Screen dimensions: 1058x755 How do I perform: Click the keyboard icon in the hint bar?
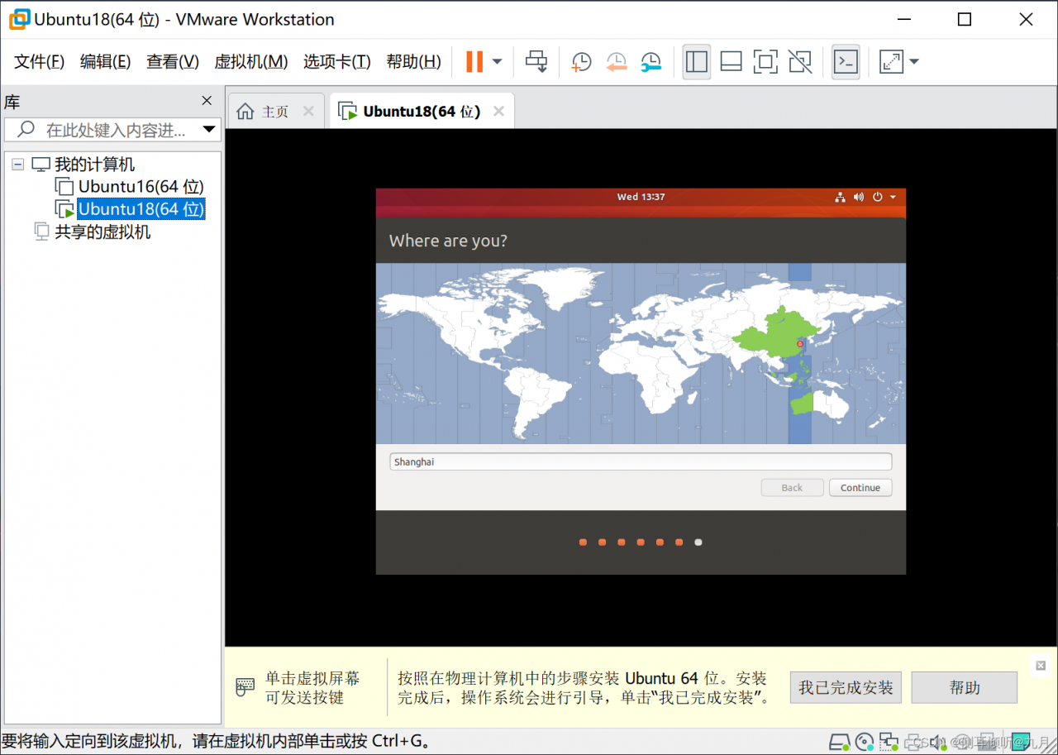[245, 687]
